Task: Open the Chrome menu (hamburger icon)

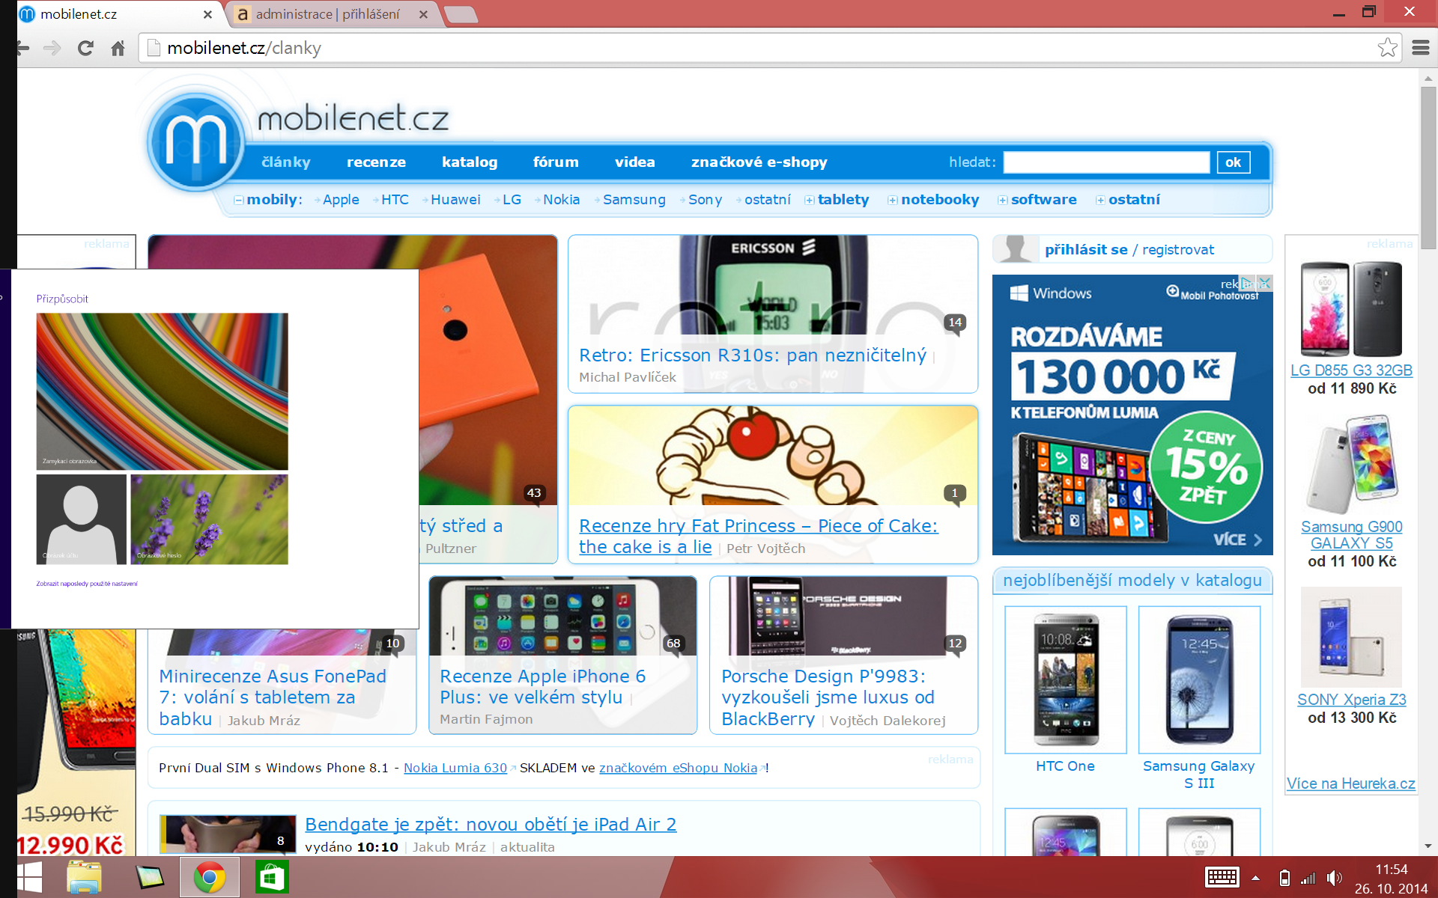Action: [1420, 47]
